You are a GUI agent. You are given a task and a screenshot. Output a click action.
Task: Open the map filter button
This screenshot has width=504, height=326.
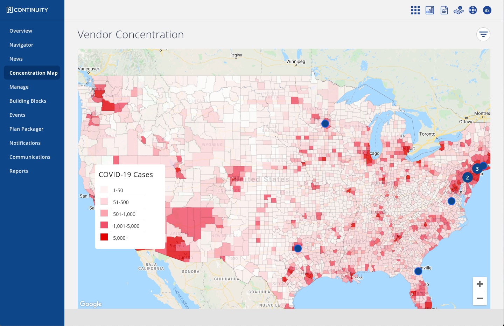[483, 34]
